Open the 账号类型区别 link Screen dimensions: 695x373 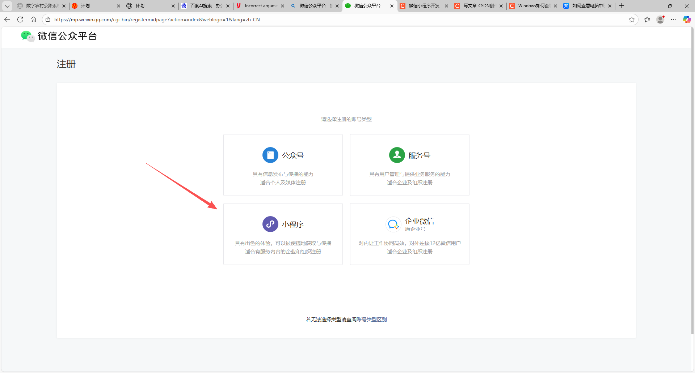pyautogui.click(x=372, y=320)
